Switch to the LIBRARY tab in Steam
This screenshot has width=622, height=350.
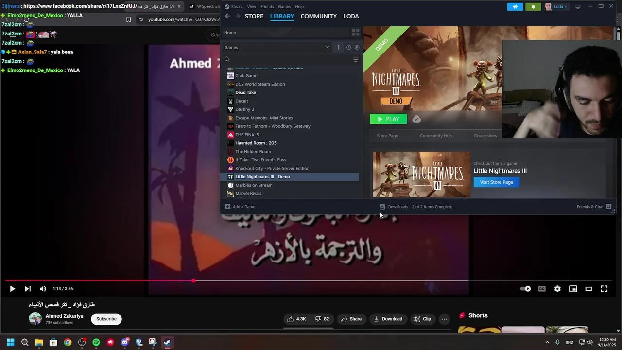[282, 16]
